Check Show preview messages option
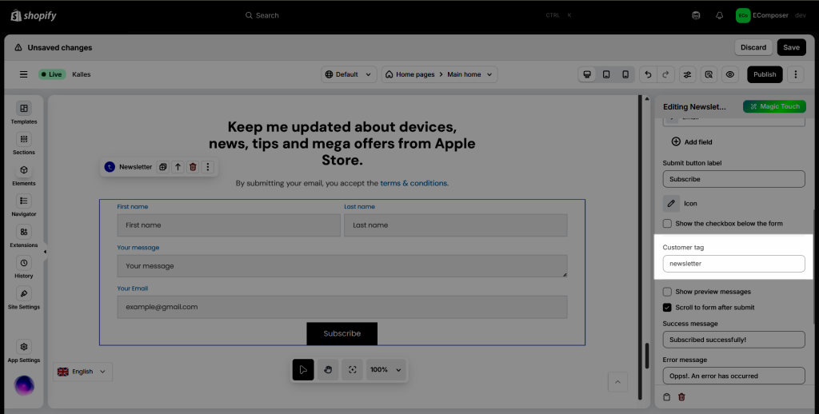The width and height of the screenshot is (819, 414). coord(667,292)
